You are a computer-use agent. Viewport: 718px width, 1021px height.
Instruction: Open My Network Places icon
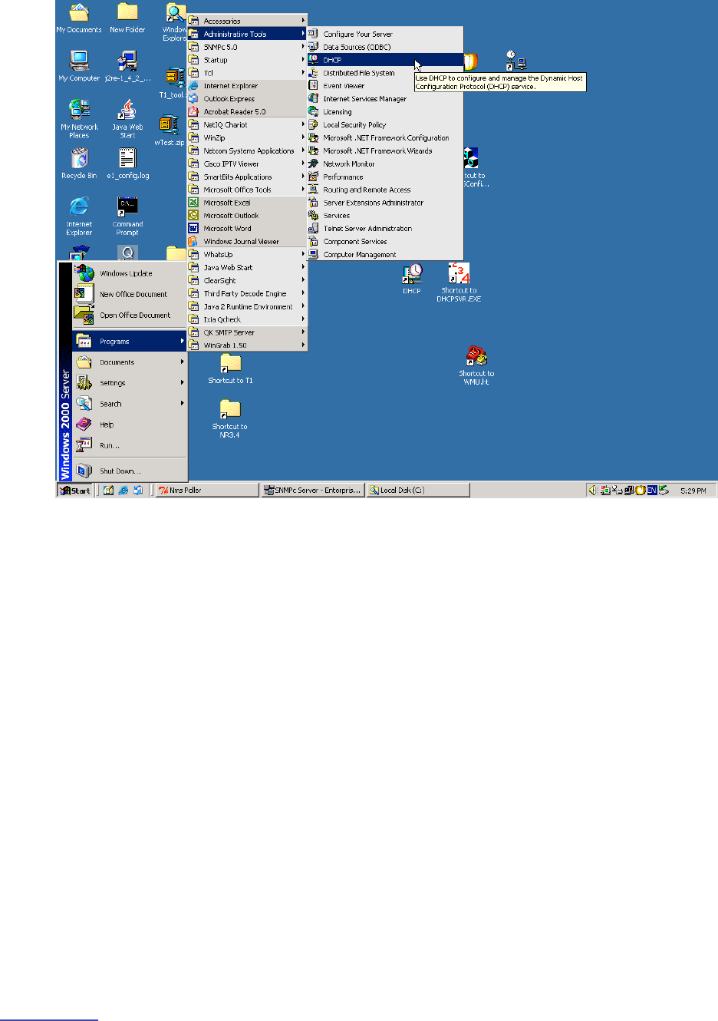coord(79,119)
